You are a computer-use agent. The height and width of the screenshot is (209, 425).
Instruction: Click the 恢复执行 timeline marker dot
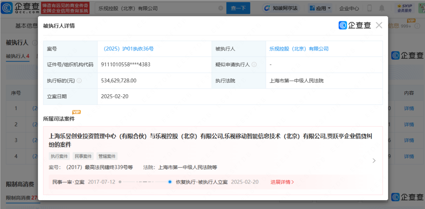point(170,182)
